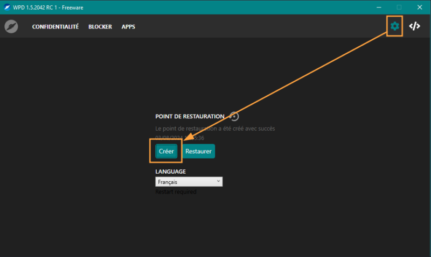Click the WPD title bar app icon

click(x=7, y=8)
